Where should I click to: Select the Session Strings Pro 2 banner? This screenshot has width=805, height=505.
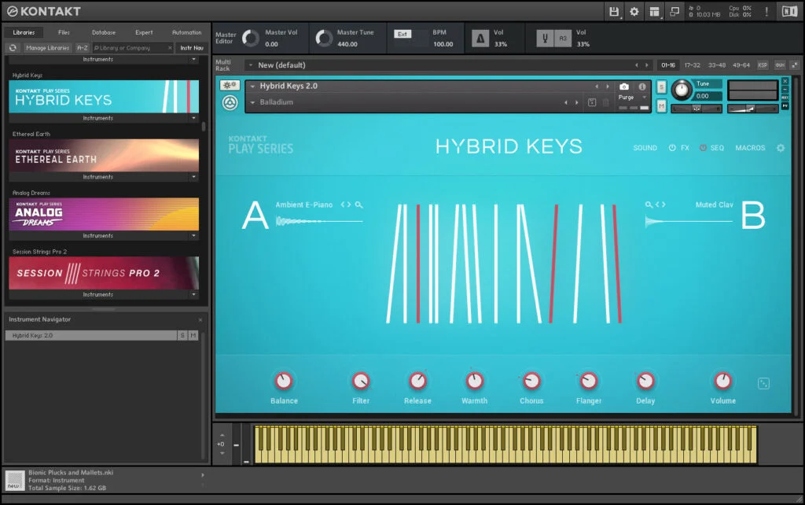pyautogui.click(x=104, y=273)
